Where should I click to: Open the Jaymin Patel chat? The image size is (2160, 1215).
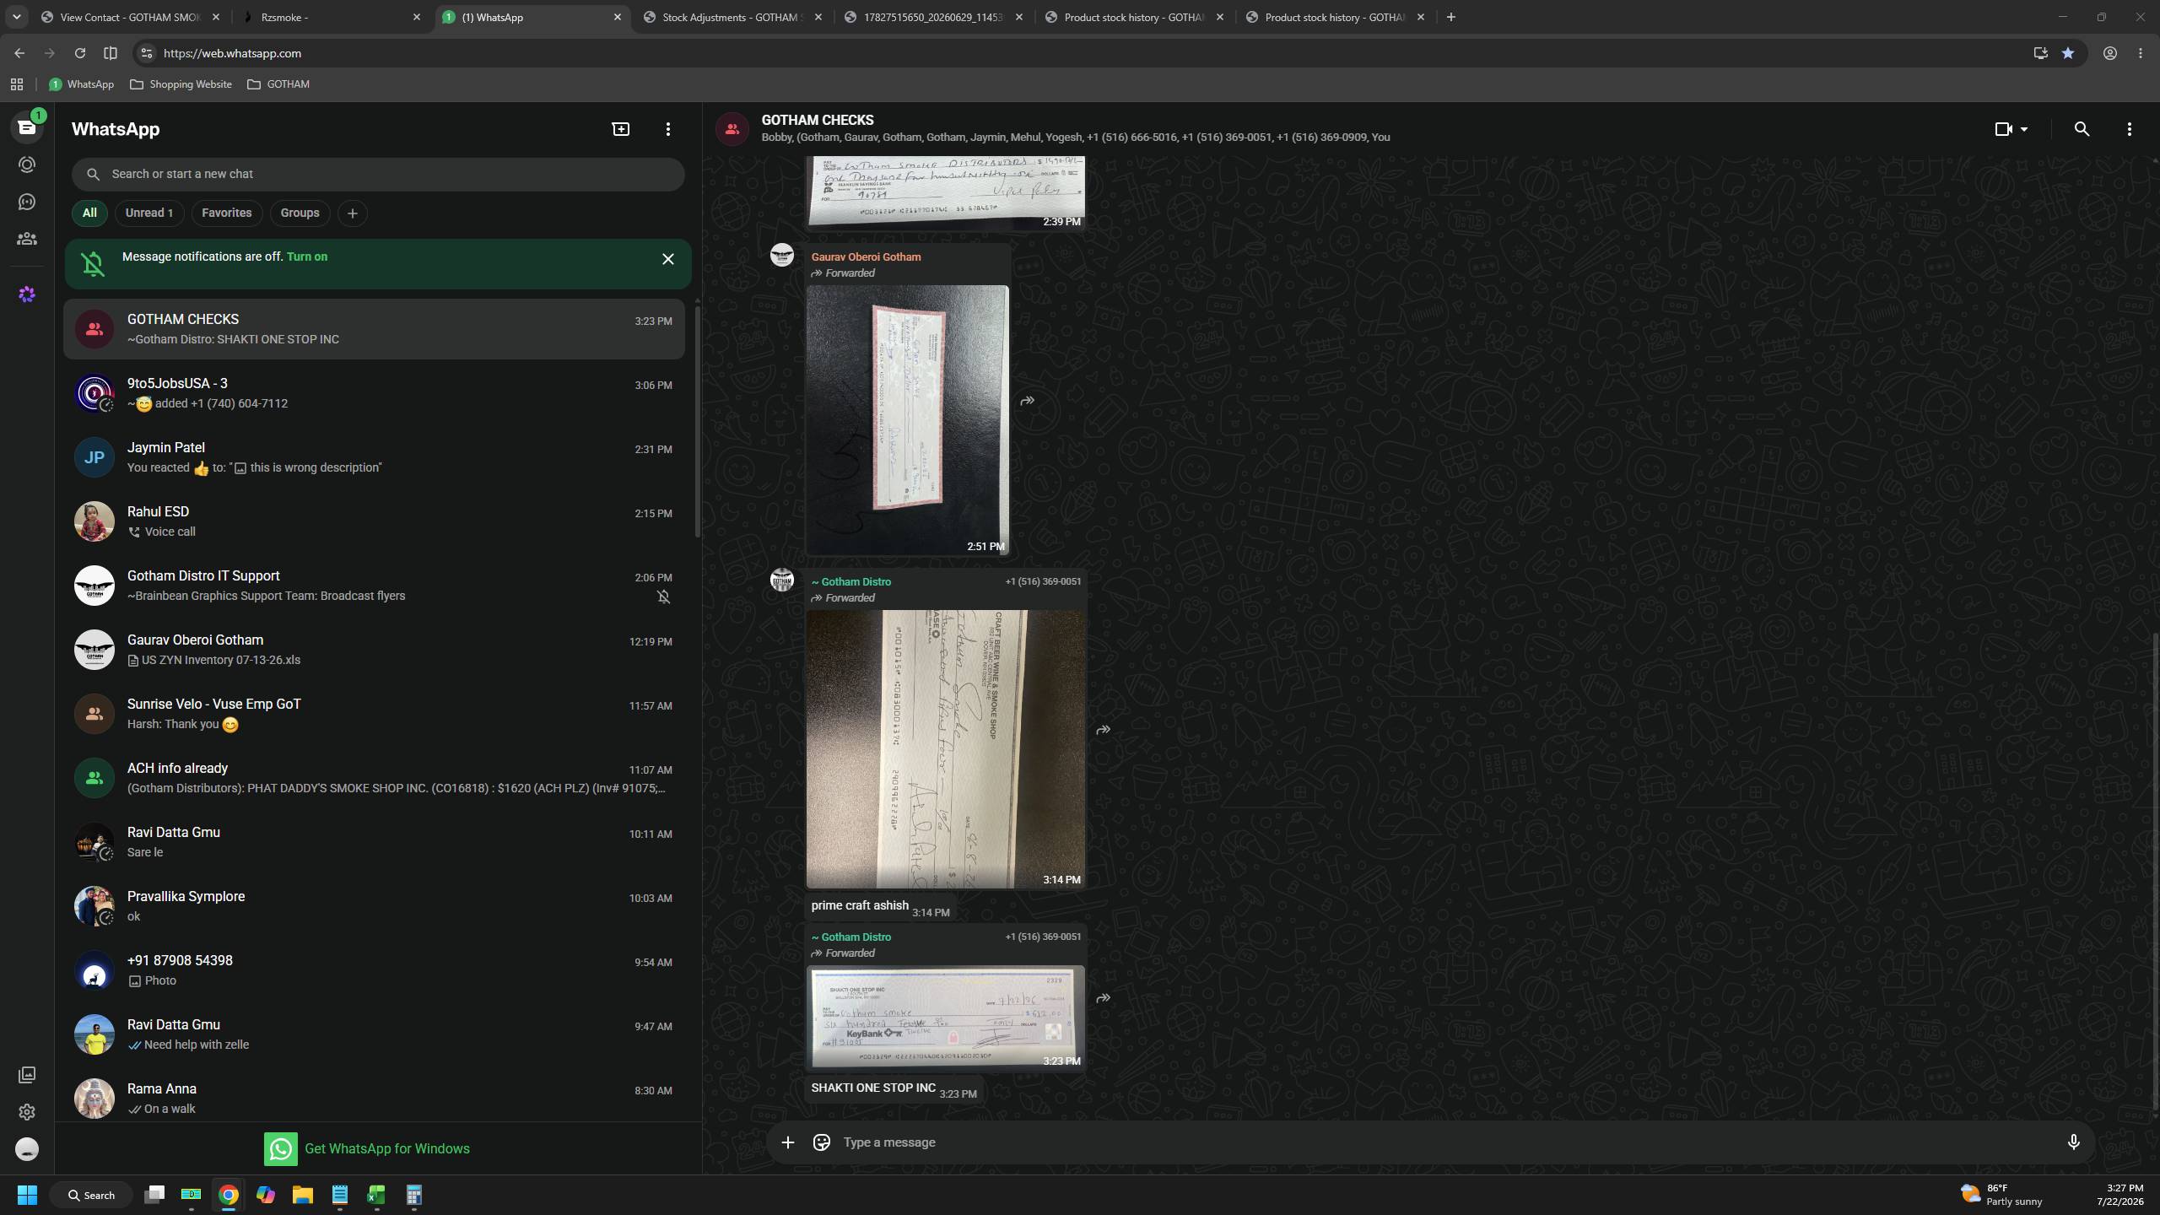point(375,457)
